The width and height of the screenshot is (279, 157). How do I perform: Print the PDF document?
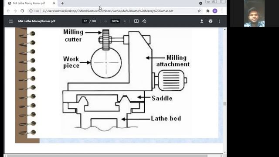coord(211,21)
